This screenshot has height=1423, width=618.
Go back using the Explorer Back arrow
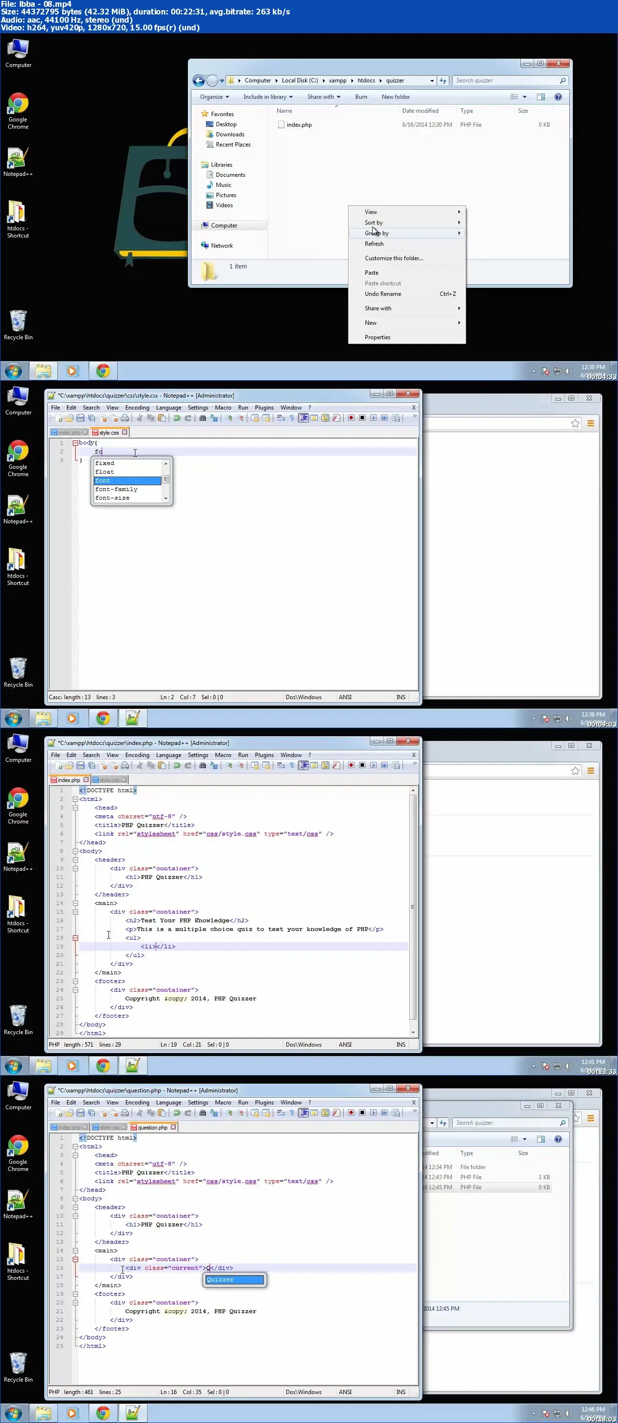[x=199, y=80]
